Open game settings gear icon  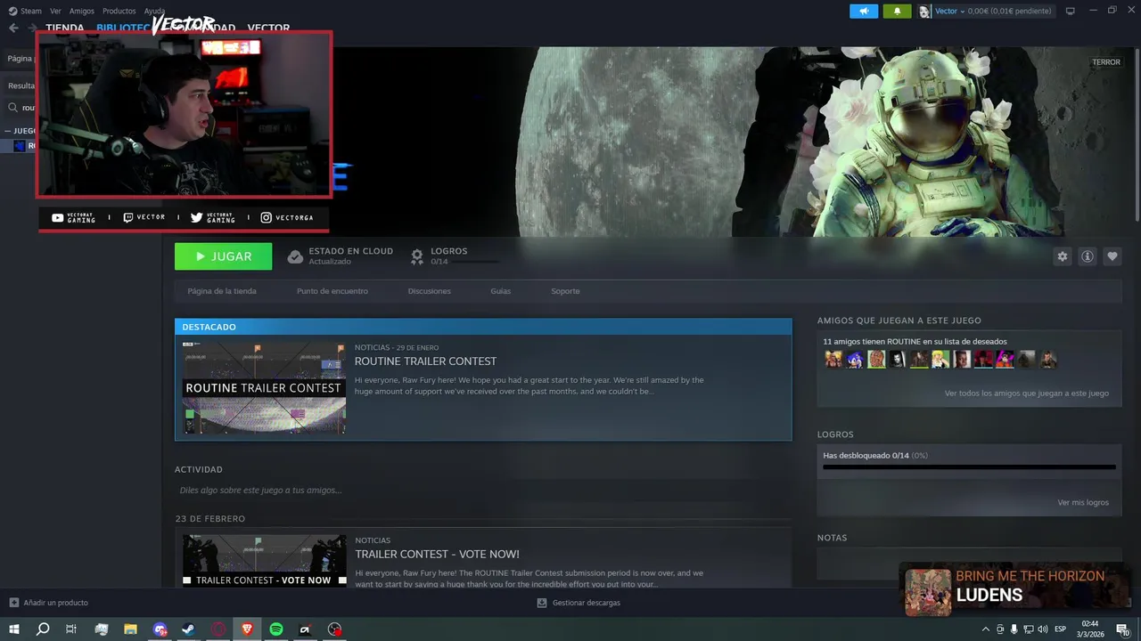pos(1062,256)
